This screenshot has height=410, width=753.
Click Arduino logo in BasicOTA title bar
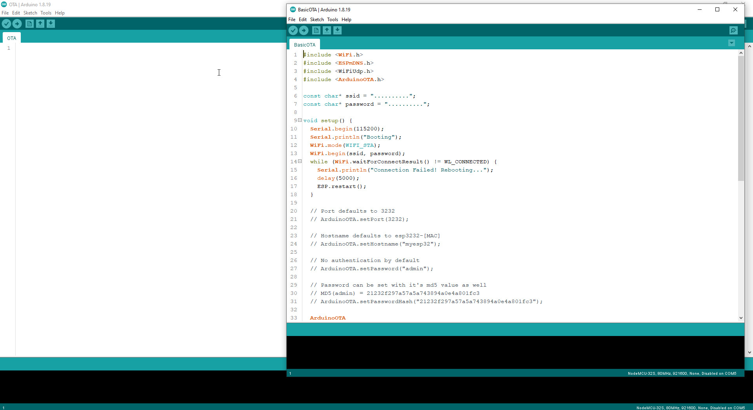tap(293, 9)
